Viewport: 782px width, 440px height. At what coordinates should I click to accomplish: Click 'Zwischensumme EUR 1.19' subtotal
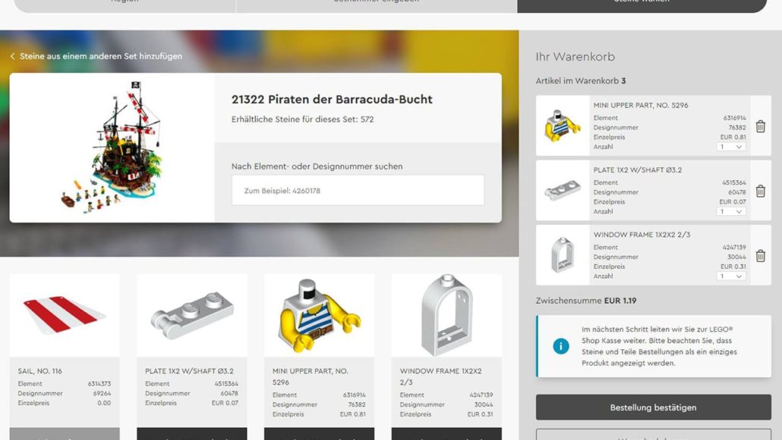pos(586,301)
